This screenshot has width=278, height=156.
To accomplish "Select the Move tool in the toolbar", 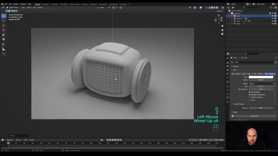I will [3, 26].
